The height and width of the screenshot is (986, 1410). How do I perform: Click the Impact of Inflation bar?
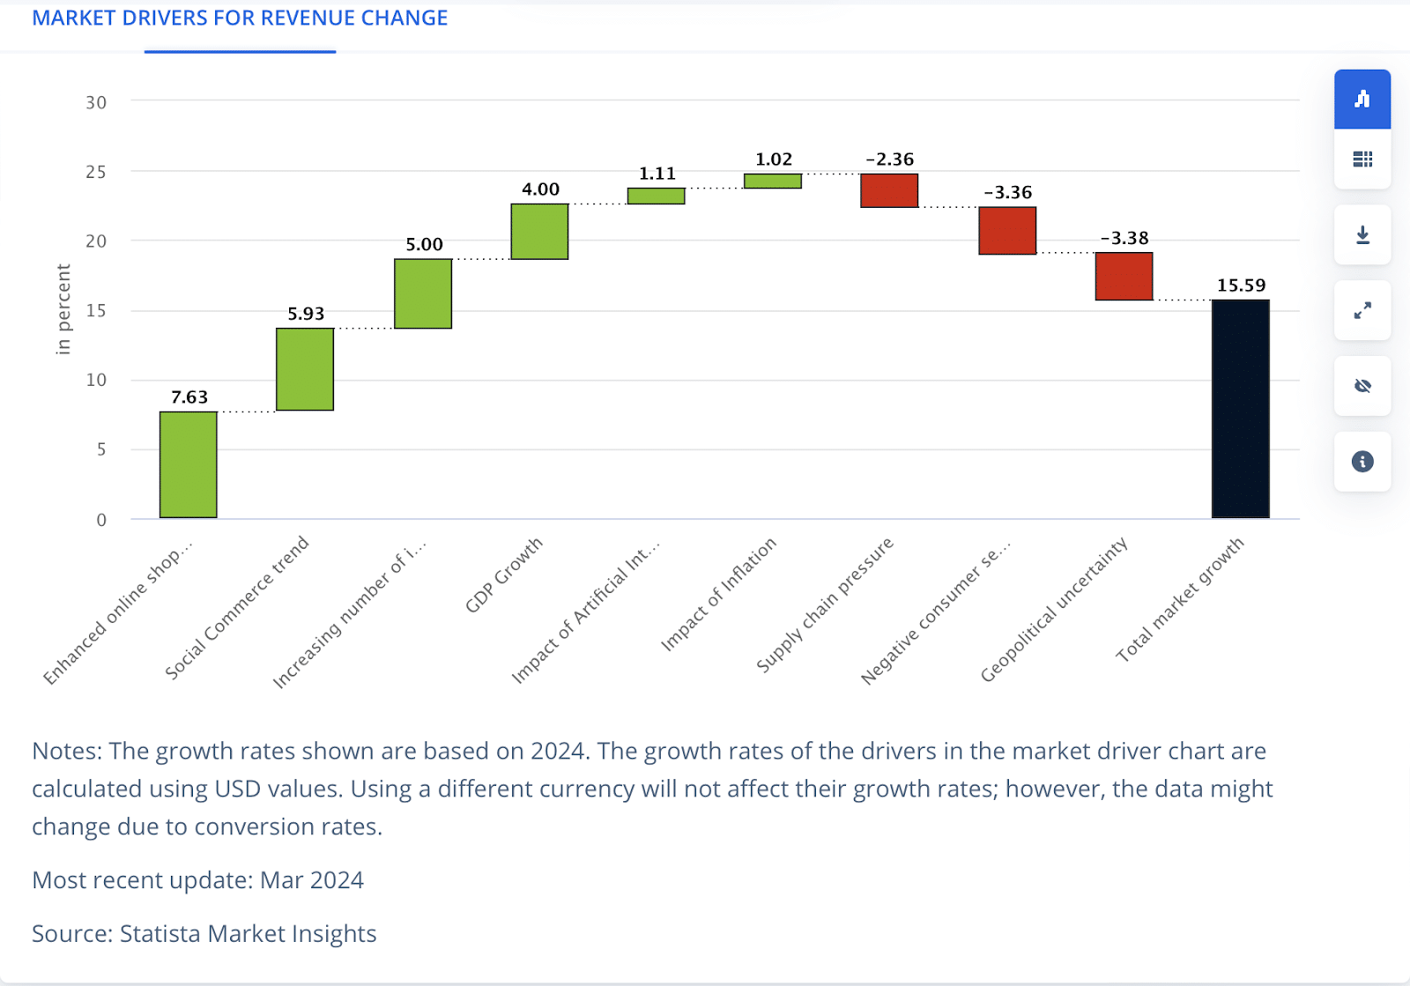[773, 182]
